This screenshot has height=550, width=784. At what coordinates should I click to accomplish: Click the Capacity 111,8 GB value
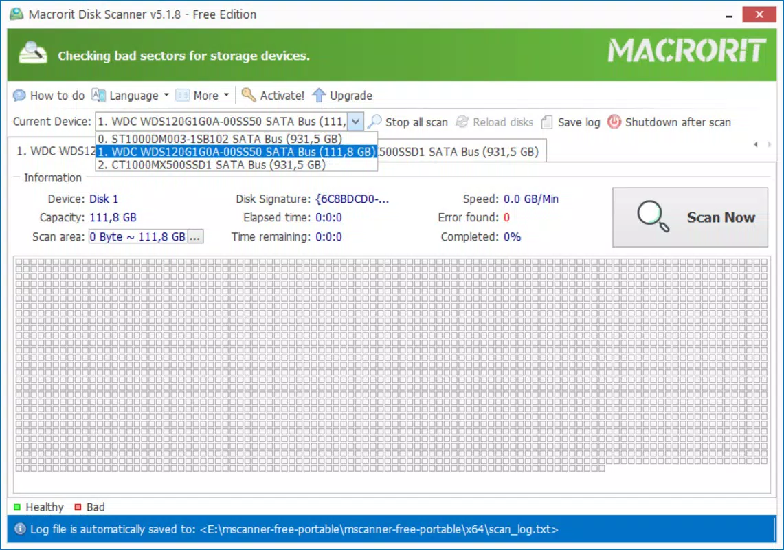113,218
